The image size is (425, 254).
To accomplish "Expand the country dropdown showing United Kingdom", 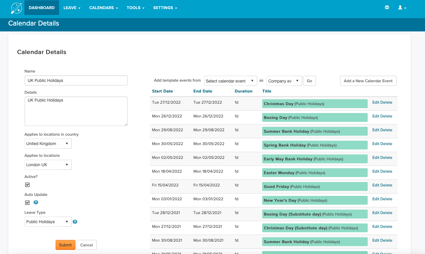I will [48, 144].
